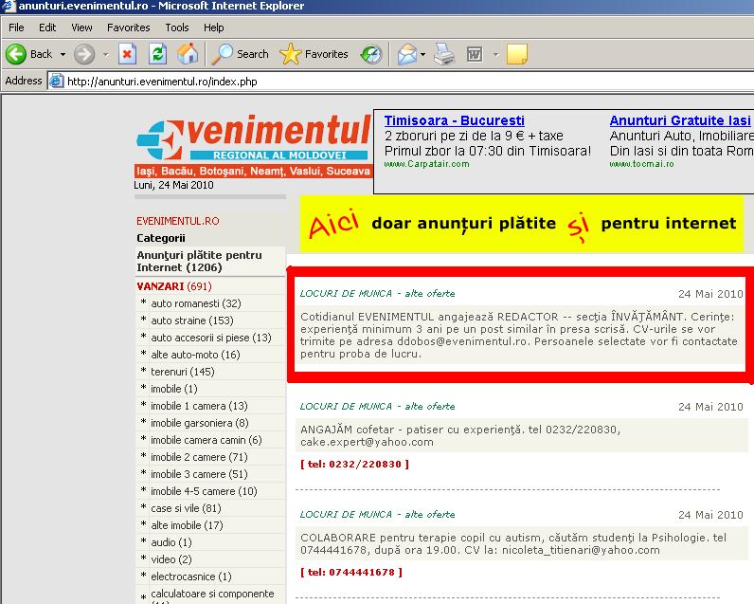754x604 pixels.
Task: Click 'LOCURI DE MUNCA - alte oferte' above REDACTOR ad
Action: click(378, 294)
